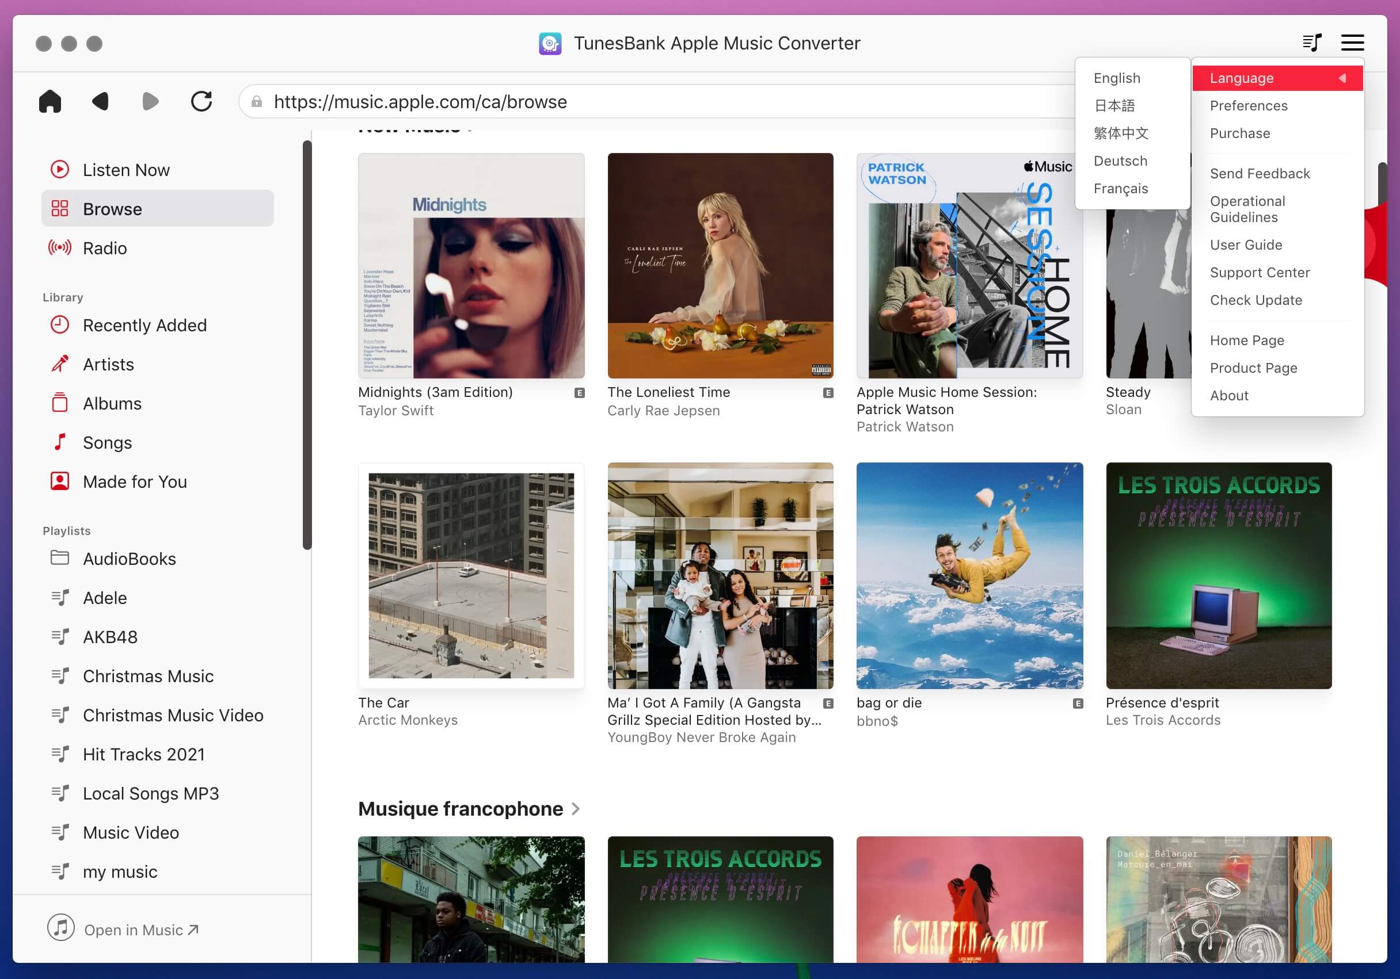Image resolution: width=1400 pixels, height=979 pixels.
Task: Click the sidebar vertical scrollbar
Action: pyautogui.click(x=307, y=345)
